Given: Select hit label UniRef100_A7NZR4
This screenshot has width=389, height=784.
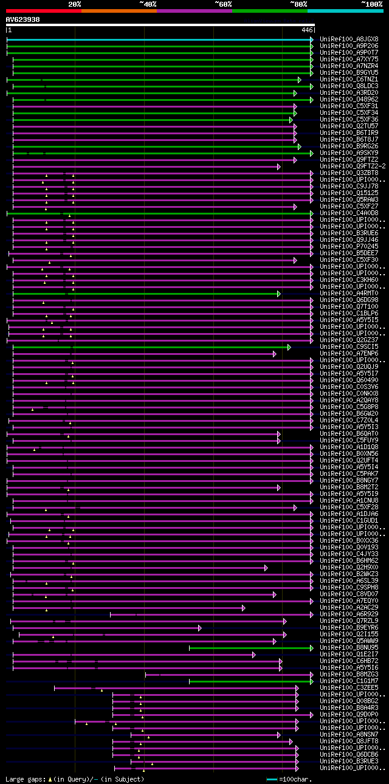Looking at the screenshot, I should 349,66.
